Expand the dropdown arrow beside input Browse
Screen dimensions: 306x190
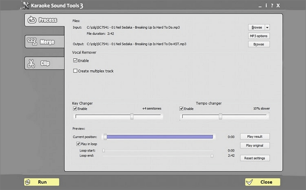(267, 27)
